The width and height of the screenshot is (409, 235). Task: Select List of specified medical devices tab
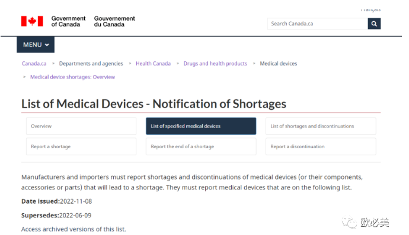tap(201, 126)
